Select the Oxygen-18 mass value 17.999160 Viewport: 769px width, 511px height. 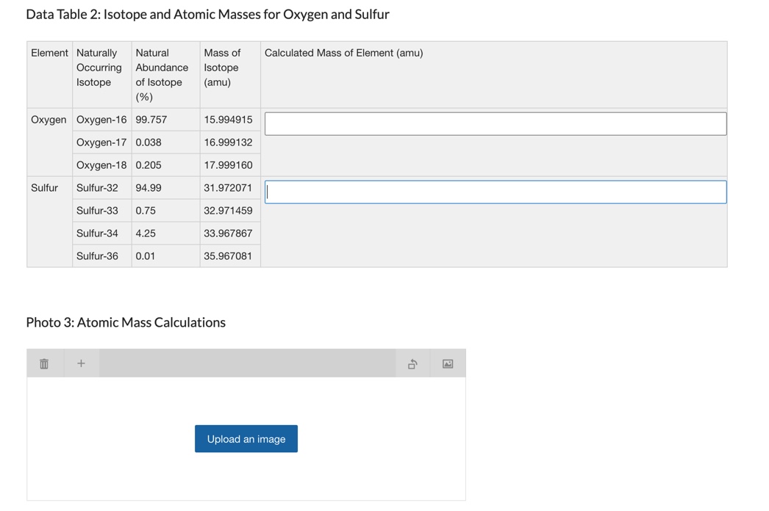coord(227,164)
